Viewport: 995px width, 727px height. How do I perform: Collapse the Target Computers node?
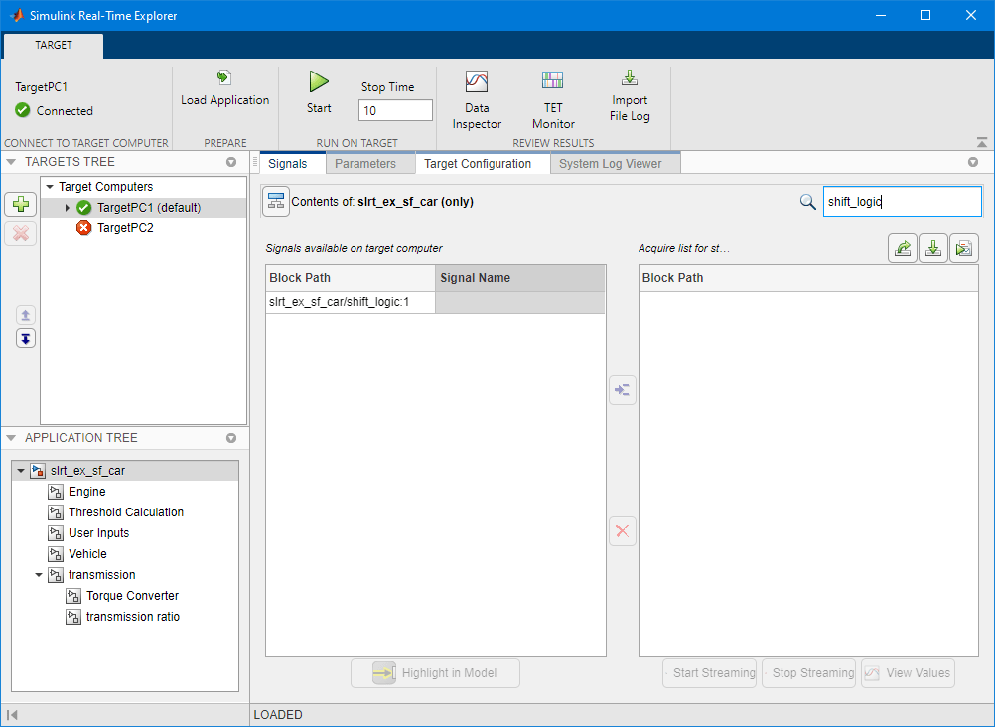(x=50, y=187)
